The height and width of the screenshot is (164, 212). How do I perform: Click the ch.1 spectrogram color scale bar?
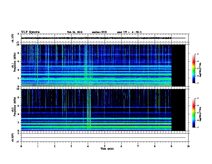(194, 69)
